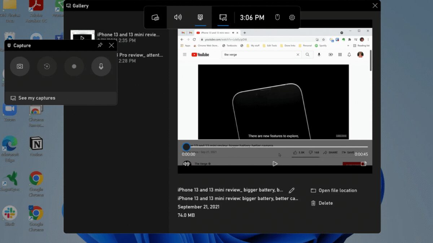
Task: Open the Gallery widget icon
Action: (223, 17)
